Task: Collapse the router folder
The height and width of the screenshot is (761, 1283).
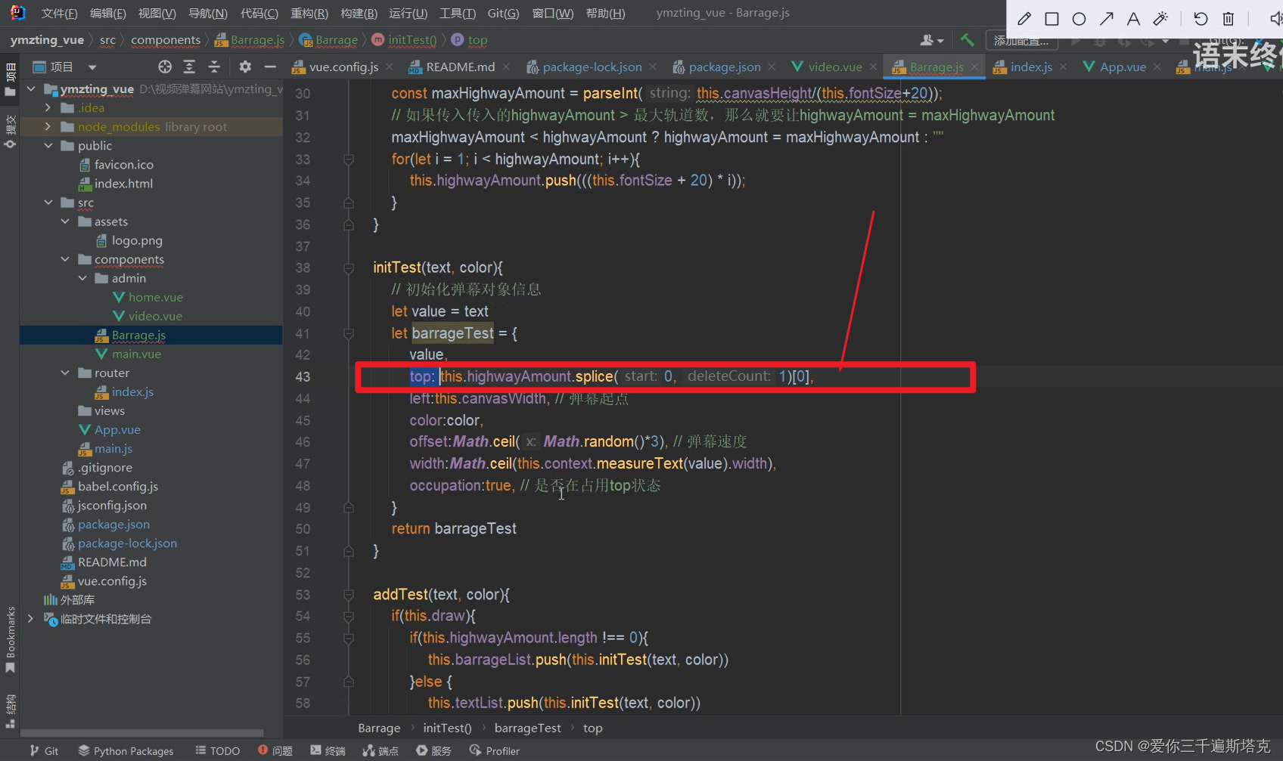Action: [65, 373]
